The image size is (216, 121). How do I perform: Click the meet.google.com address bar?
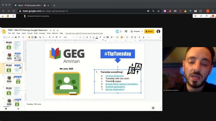83,11
